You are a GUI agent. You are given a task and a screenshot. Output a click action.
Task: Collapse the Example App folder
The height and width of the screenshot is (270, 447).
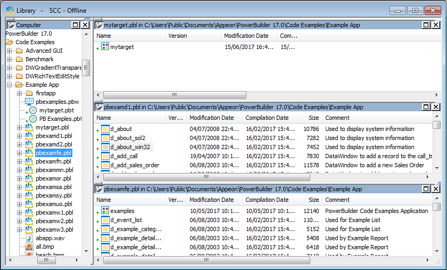(9, 85)
